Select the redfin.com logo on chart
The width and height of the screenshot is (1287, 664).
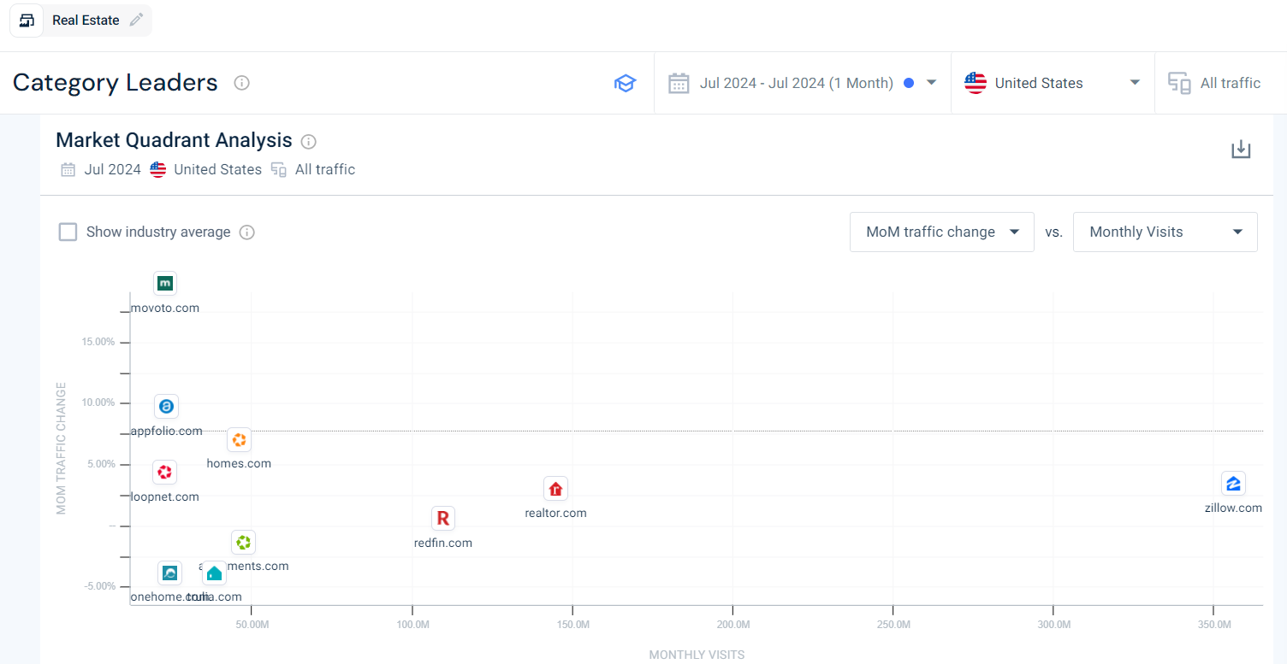pos(442,518)
